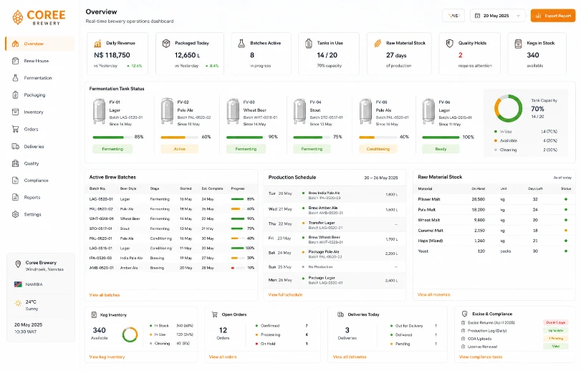The width and height of the screenshot is (581, 371).
Task: Click the Namibia flag icon
Action: (x=18, y=284)
